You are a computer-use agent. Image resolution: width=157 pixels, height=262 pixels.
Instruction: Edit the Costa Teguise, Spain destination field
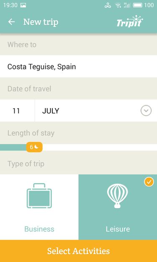[78, 67]
